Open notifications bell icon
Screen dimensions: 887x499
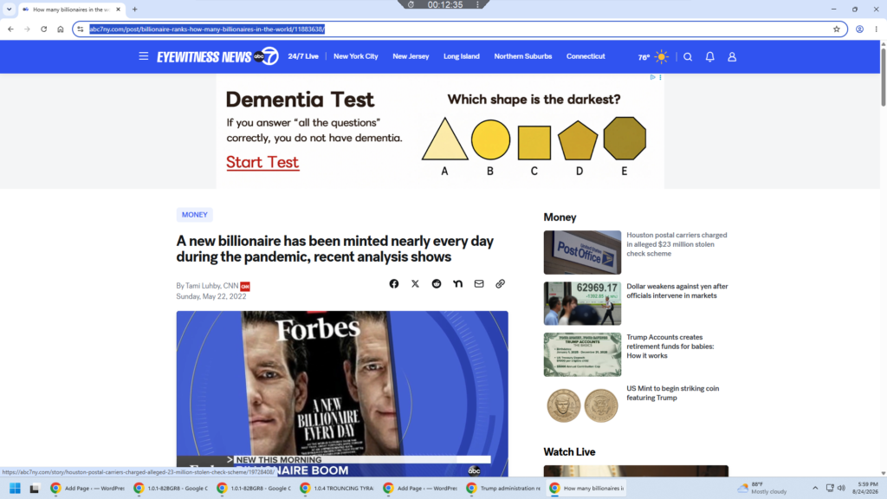tap(710, 56)
